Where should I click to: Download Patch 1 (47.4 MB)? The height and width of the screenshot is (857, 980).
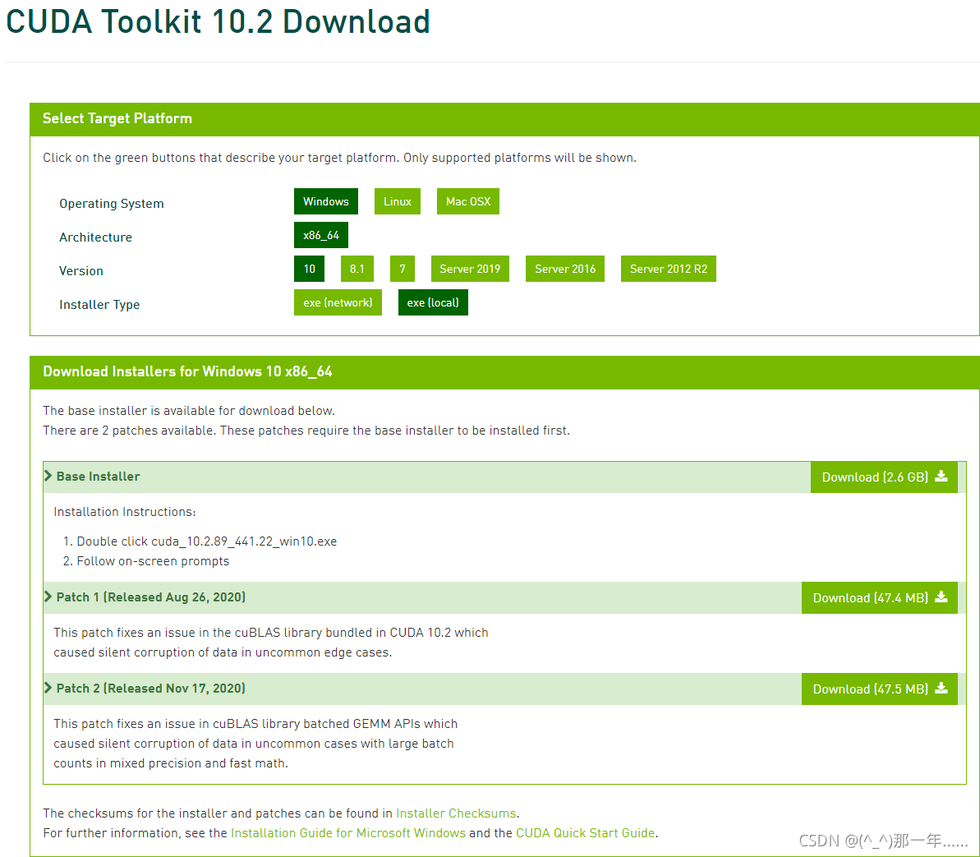(x=880, y=597)
